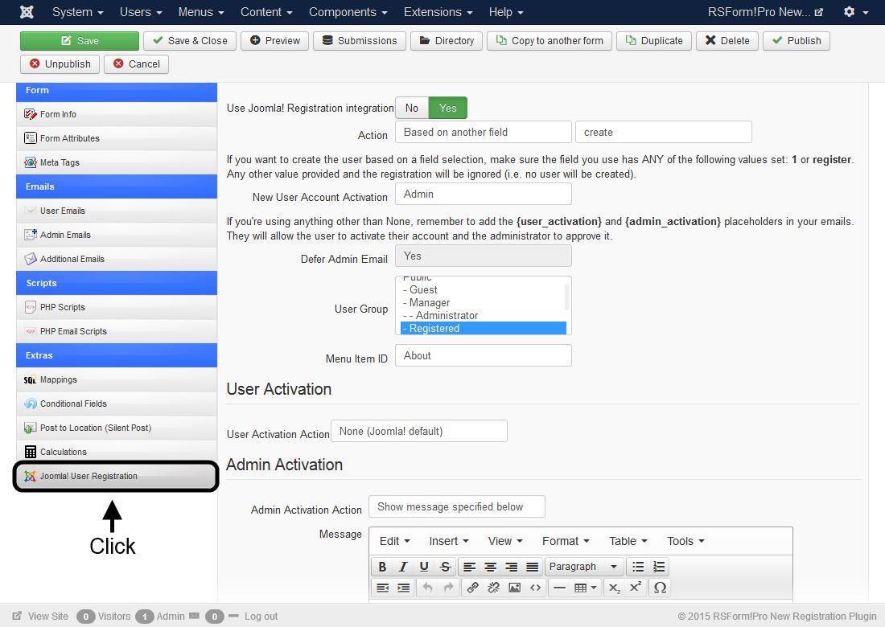885x627 pixels.
Task: Apply italic formatting in message editor
Action: (x=404, y=567)
